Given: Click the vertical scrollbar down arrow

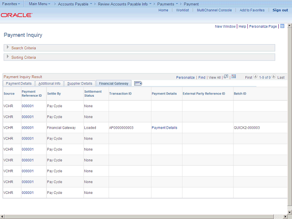Looking at the screenshot, I should point(289,211).
